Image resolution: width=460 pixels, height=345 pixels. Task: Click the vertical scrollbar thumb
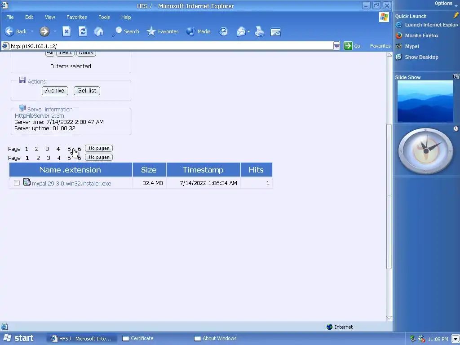tap(389, 196)
